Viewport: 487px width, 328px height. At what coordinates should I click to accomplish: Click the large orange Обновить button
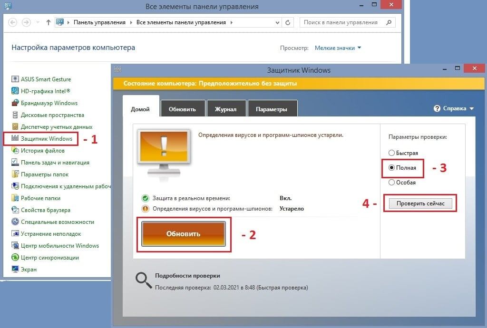183,234
